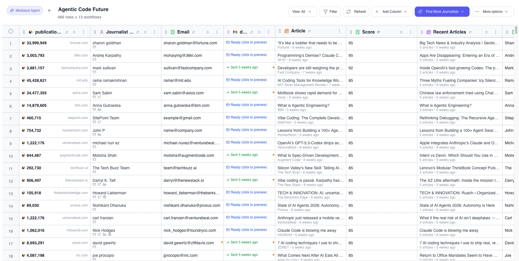Toggle the select-all rows circle
The image size is (519, 261).
[11, 31]
